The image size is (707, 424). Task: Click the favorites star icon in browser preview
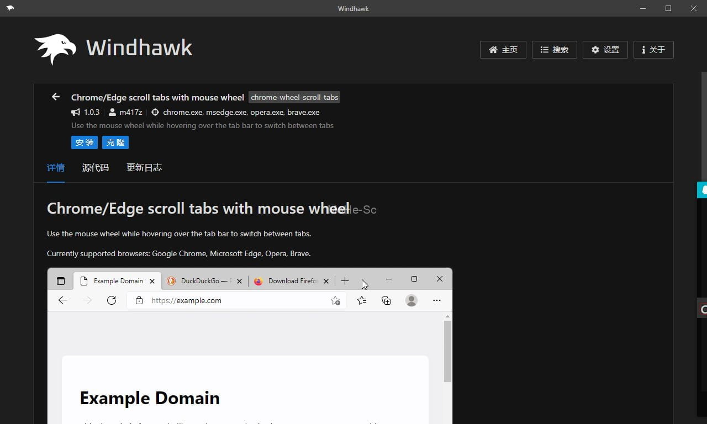[362, 300]
